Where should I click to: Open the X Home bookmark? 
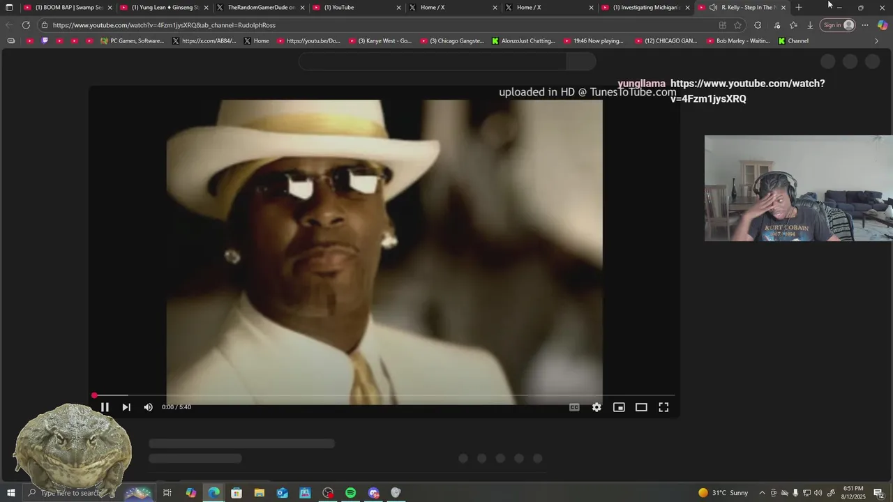[x=256, y=40]
